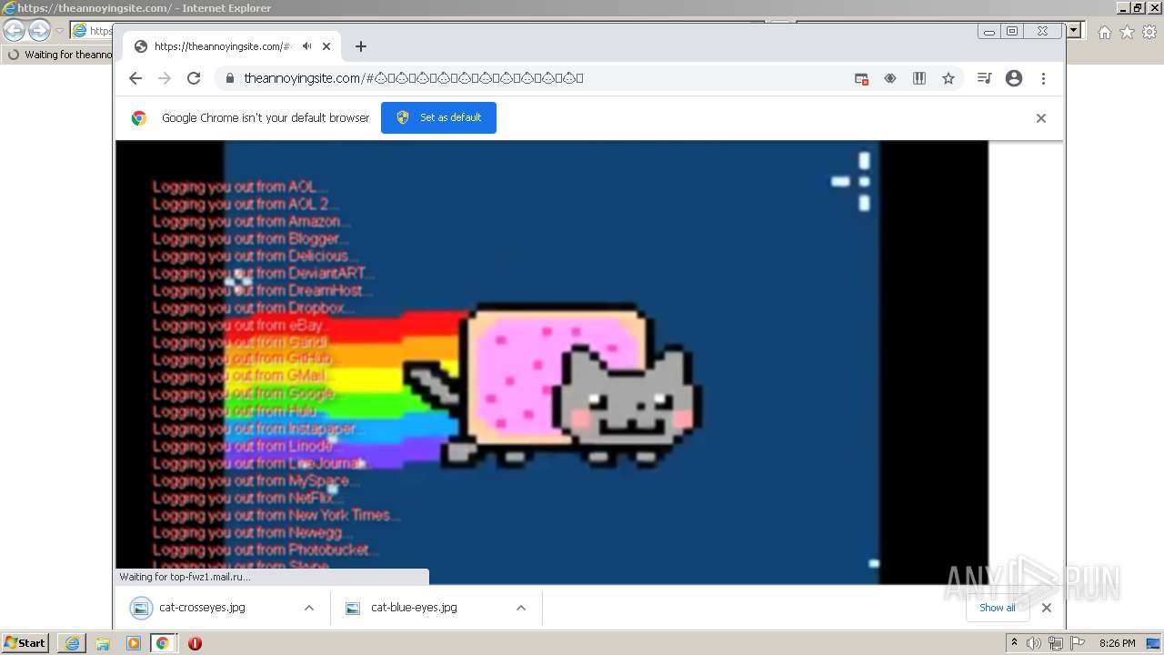Open Internet Explorer favorites star

(x=1127, y=32)
